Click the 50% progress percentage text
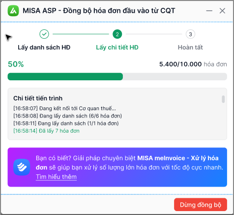Image resolution: width=234 pixels, height=215 pixels. (16, 64)
